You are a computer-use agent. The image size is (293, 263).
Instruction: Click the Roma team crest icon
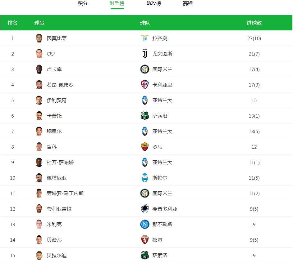point(144,147)
